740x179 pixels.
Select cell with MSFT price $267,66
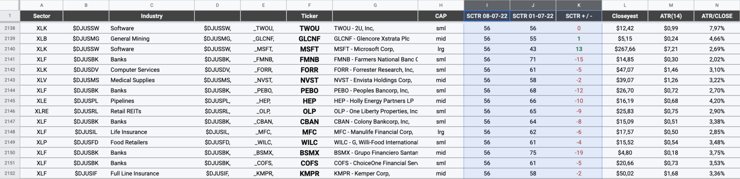625,49
